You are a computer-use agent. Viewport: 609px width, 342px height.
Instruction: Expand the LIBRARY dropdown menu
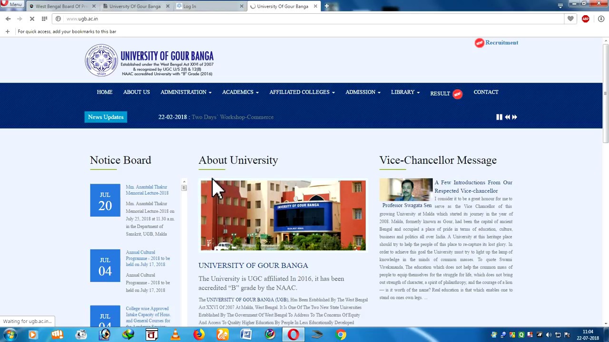pyautogui.click(x=405, y=92)
